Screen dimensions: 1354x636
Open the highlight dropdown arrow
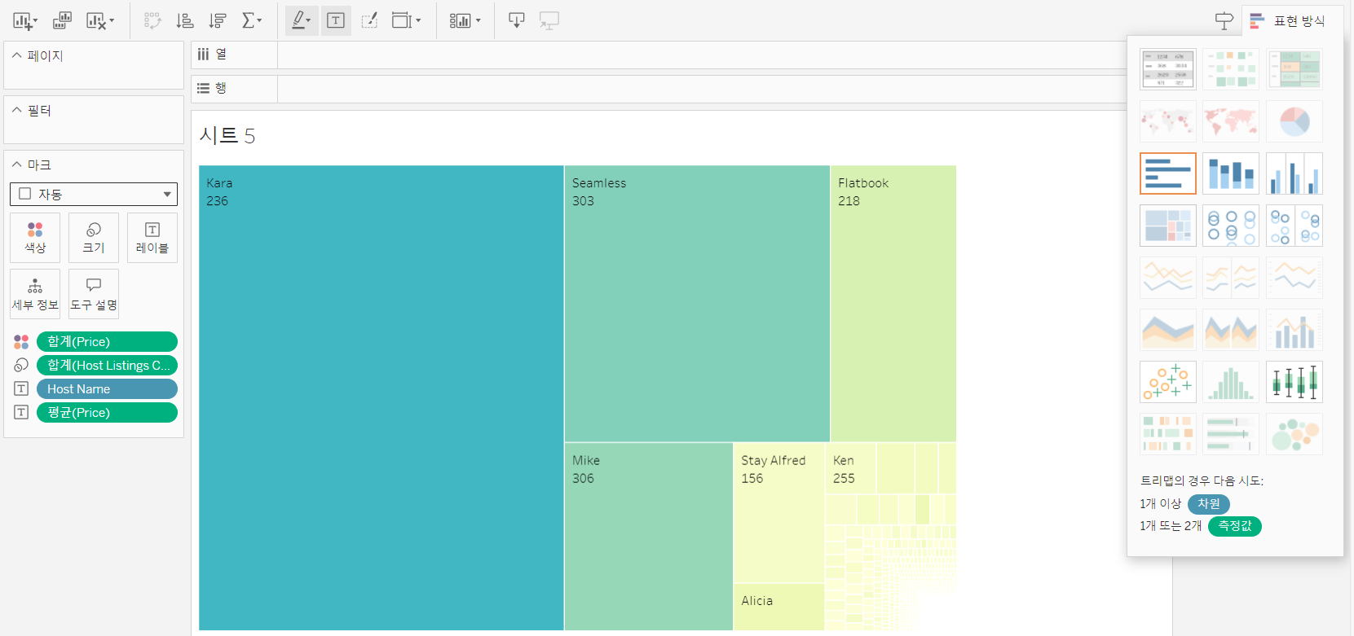[x=309, y=21]
